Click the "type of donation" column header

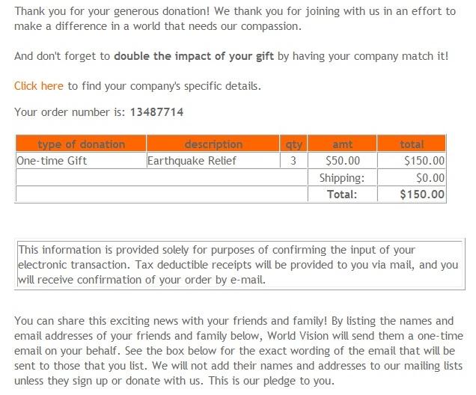coord(81,144)
